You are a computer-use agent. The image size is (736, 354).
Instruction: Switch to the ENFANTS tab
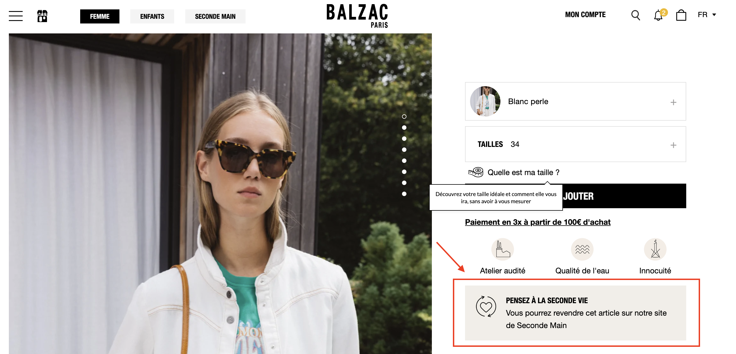pyautogui.click(x=152, y=16)
